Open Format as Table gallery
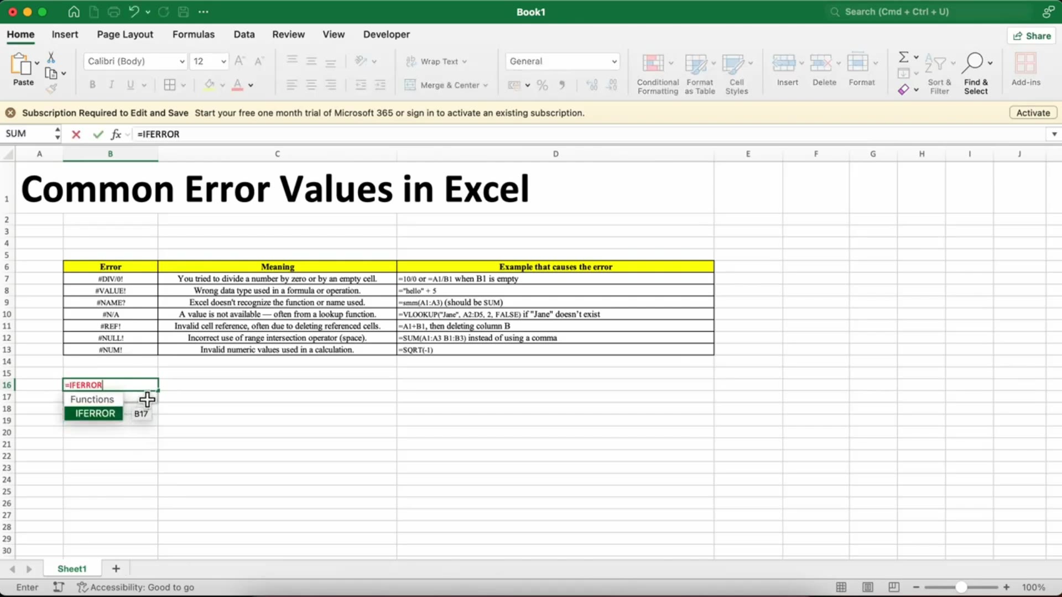Viewport: 1062px width, 597px height. tap(700, 74)
